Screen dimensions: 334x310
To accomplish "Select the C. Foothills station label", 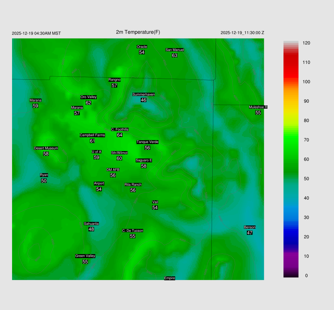I will coord(120,130).
